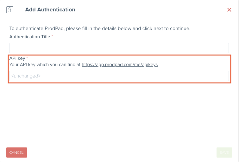Click the red asterisk beside API key
Image resolution: width=239 pixels, height=162 pixels.
[27, 58]
